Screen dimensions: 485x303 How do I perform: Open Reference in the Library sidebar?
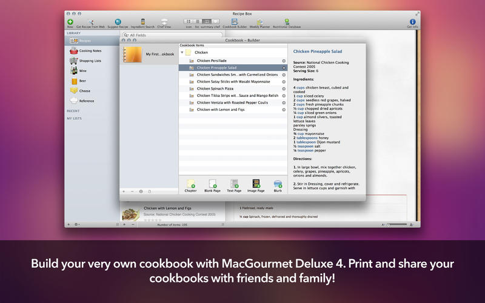point(92,101)
